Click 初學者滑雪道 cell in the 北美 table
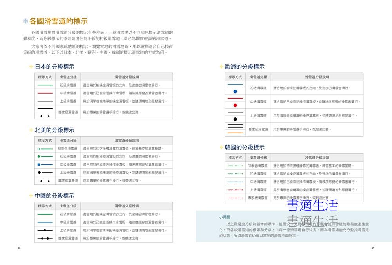392x265 pixels. 67,148
